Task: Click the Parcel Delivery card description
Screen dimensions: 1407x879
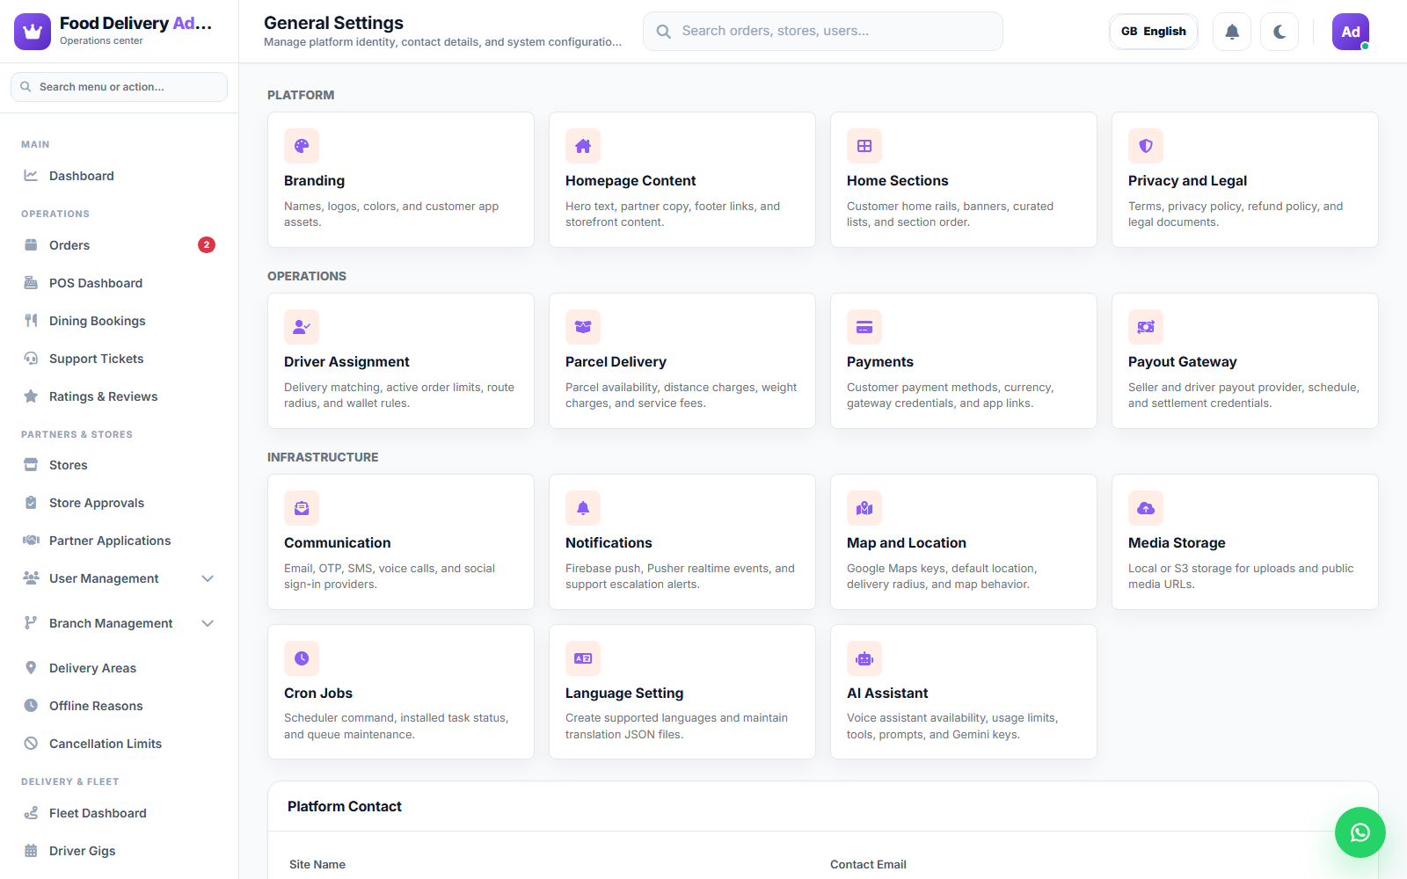Action: 682,396
